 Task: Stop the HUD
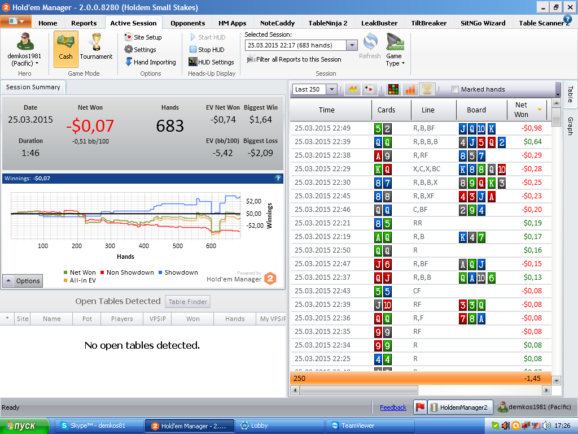207,50
